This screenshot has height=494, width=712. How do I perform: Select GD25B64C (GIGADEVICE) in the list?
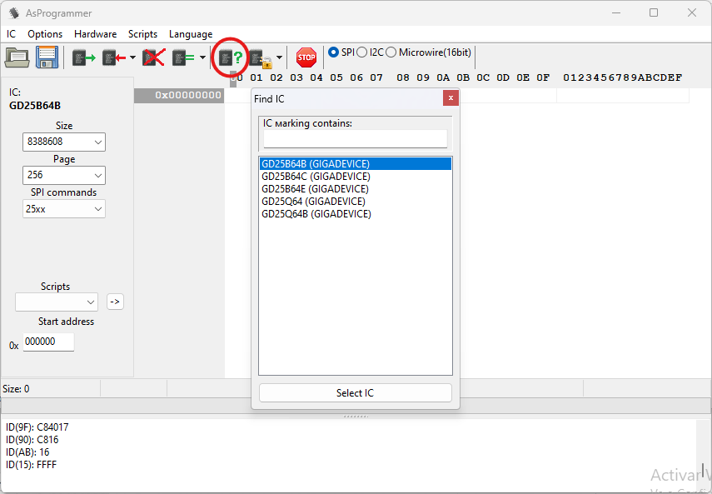click(x=356, y=177)
